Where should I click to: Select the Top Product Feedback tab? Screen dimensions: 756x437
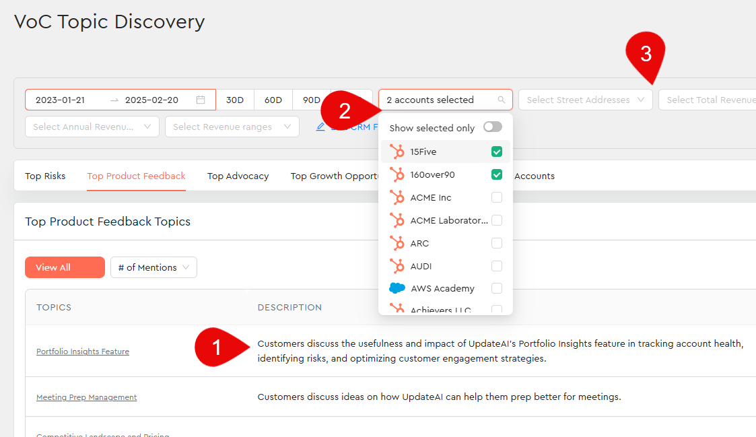pyautogui.click(x=137, y=176)
